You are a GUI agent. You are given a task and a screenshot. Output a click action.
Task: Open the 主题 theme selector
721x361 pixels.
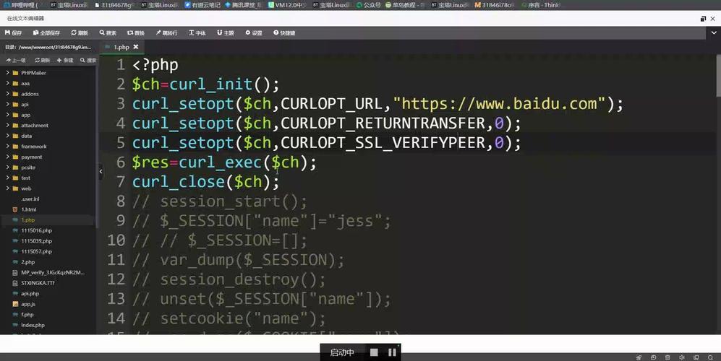(226, 32)
